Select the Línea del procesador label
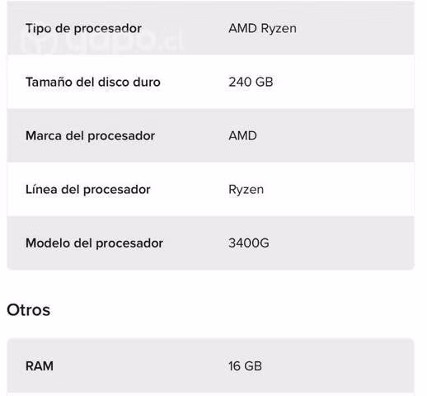Viewport: 427px width, 396px height. [88, 190]
